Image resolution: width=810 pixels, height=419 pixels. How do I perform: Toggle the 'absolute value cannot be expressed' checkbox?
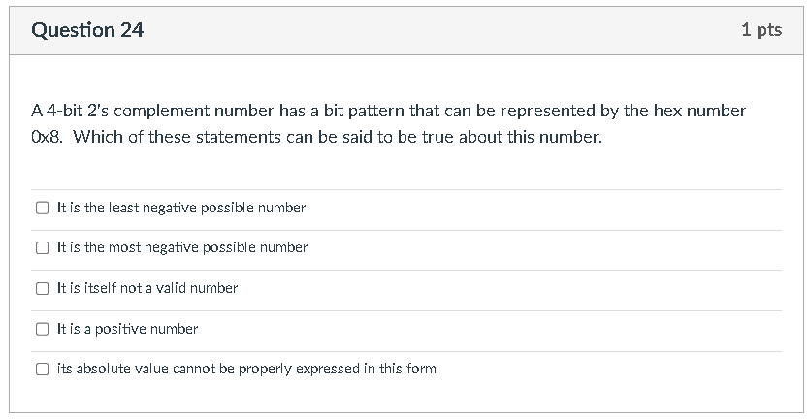[42, 369]
